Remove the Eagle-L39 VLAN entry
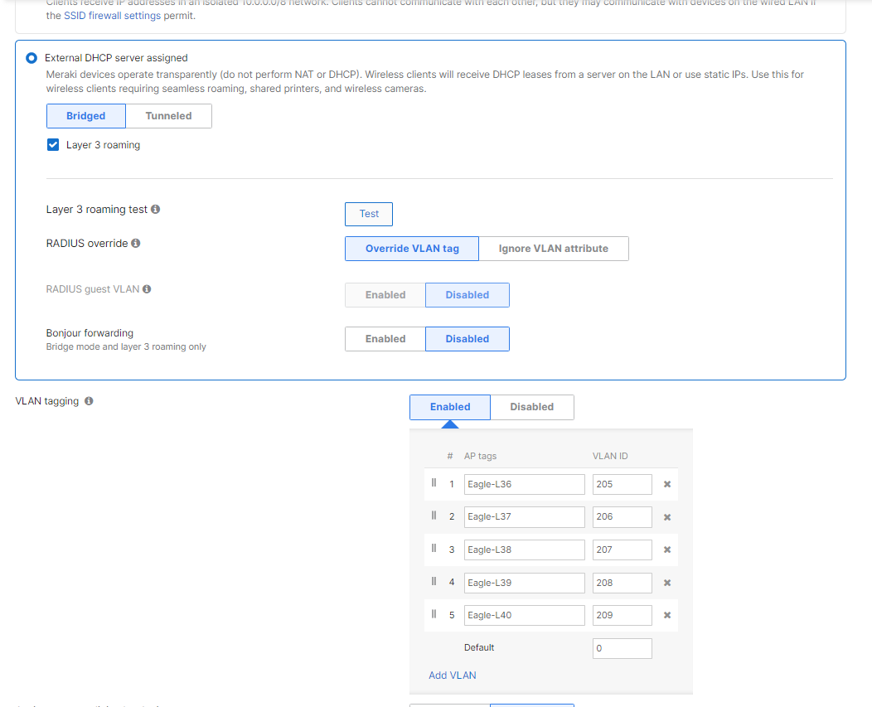872x707 pixels. coord(667,583)
